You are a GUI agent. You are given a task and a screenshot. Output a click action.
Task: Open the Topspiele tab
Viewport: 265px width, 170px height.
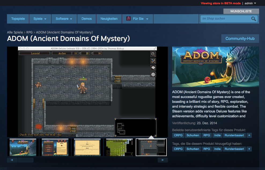(x=18, y=19)
